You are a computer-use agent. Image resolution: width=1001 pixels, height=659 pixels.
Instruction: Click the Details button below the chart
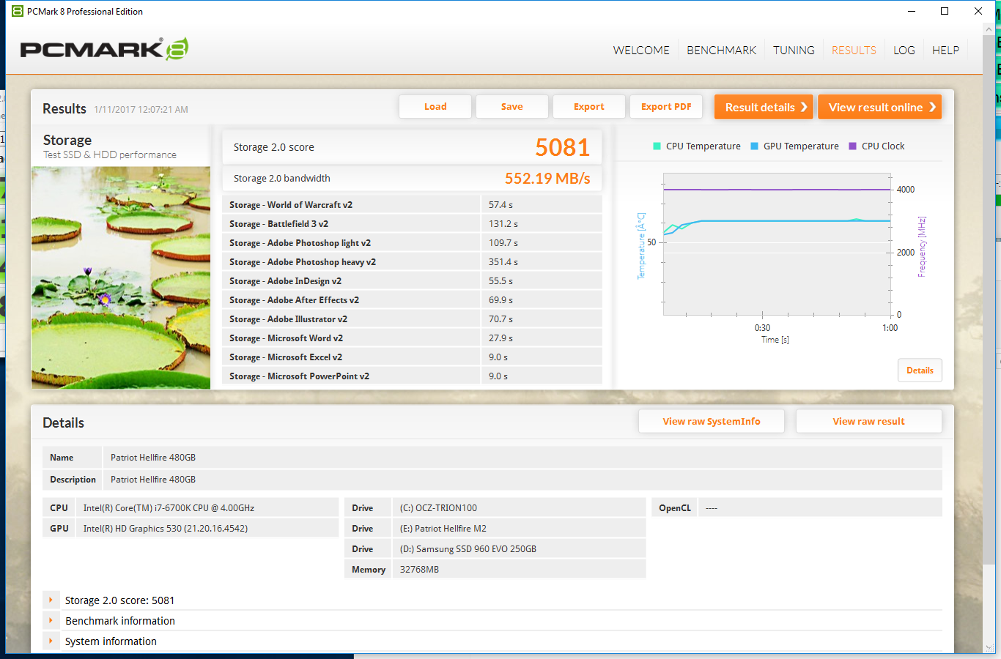pyautogui.click(x=920, y=371)
